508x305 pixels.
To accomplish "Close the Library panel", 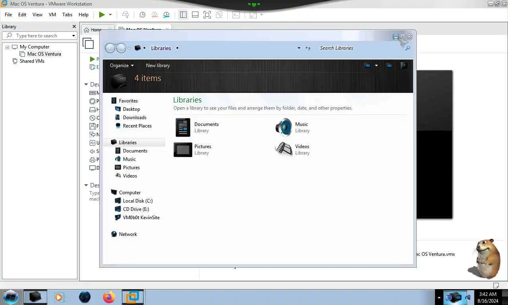I will [x=74, y=27].
